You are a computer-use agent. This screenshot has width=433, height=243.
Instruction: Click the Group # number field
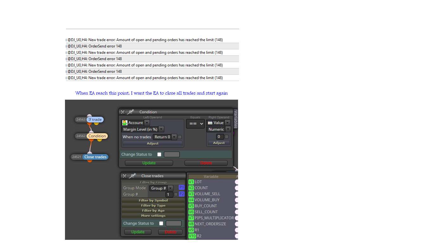click(169, 195)
